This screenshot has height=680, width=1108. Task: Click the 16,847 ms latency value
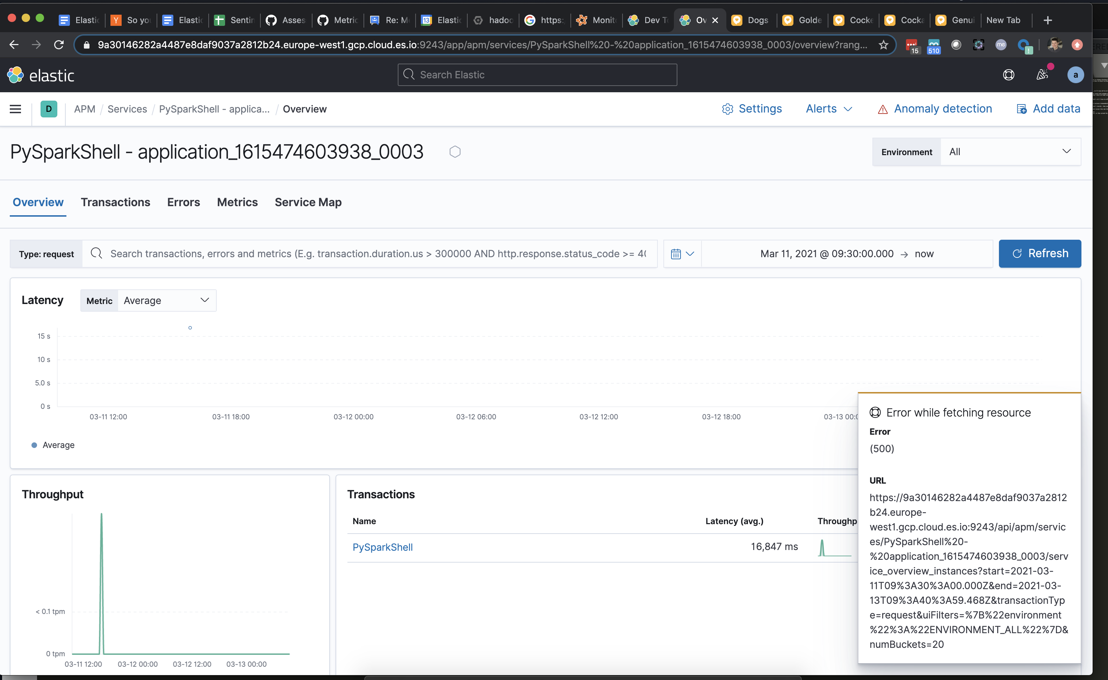(774, 547)
